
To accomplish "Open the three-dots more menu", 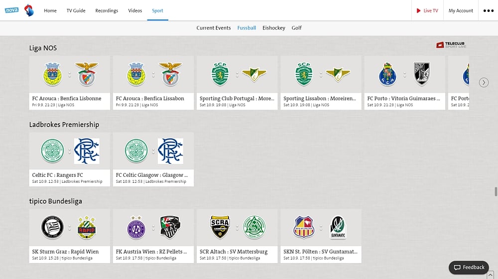I will point(489,10).
